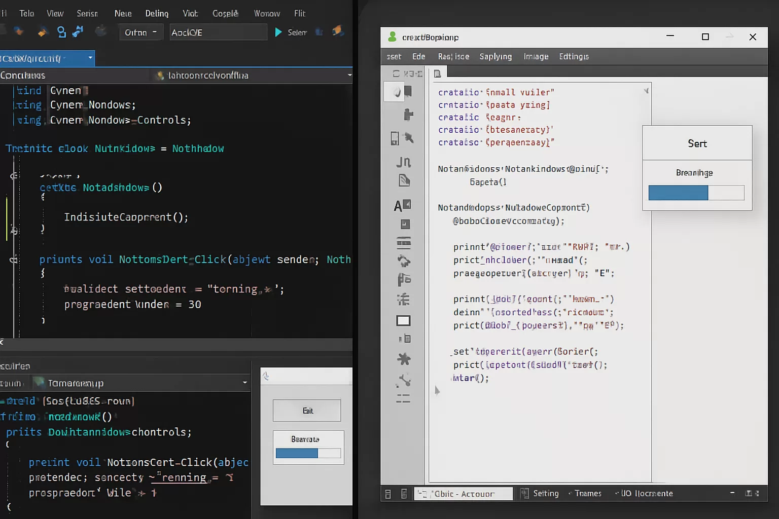Screen dimensions: 779x519
Task: Select the document page icon in the sidebar
Action: [404, 180]
